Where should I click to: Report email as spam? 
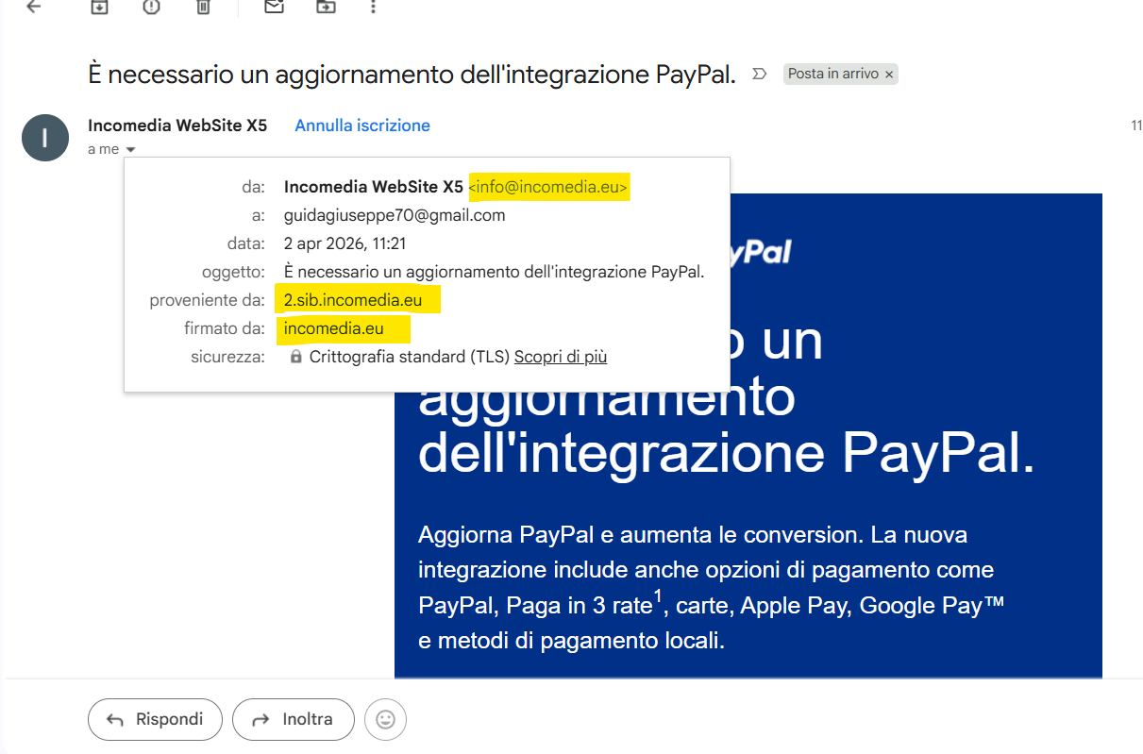click(x=151, y=7)
